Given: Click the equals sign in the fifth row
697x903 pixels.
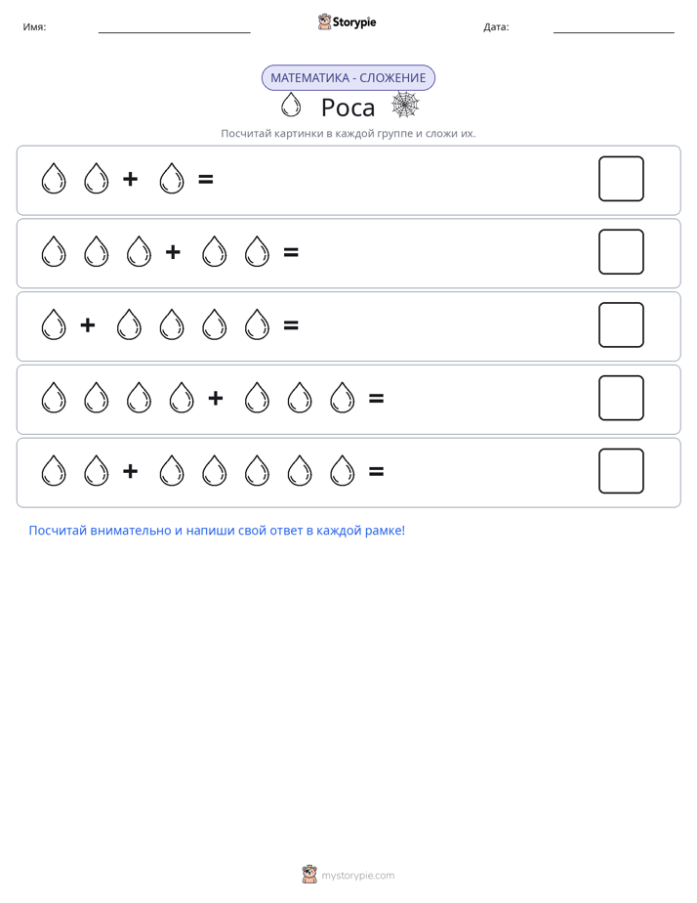Looking at the screenshot, I should coord(376,472).
